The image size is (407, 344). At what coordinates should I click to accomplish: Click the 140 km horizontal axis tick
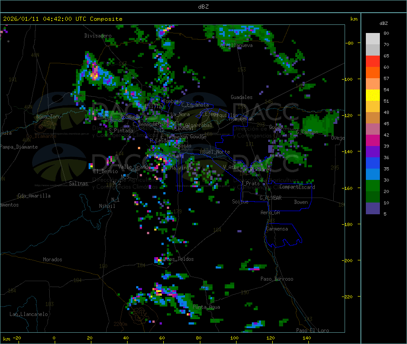click(307, 338)
